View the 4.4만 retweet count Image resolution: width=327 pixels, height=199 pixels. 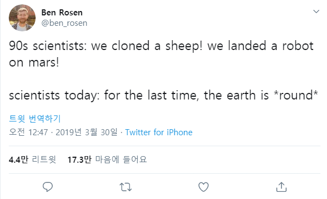pyautogui.click(x=19, y=160)
